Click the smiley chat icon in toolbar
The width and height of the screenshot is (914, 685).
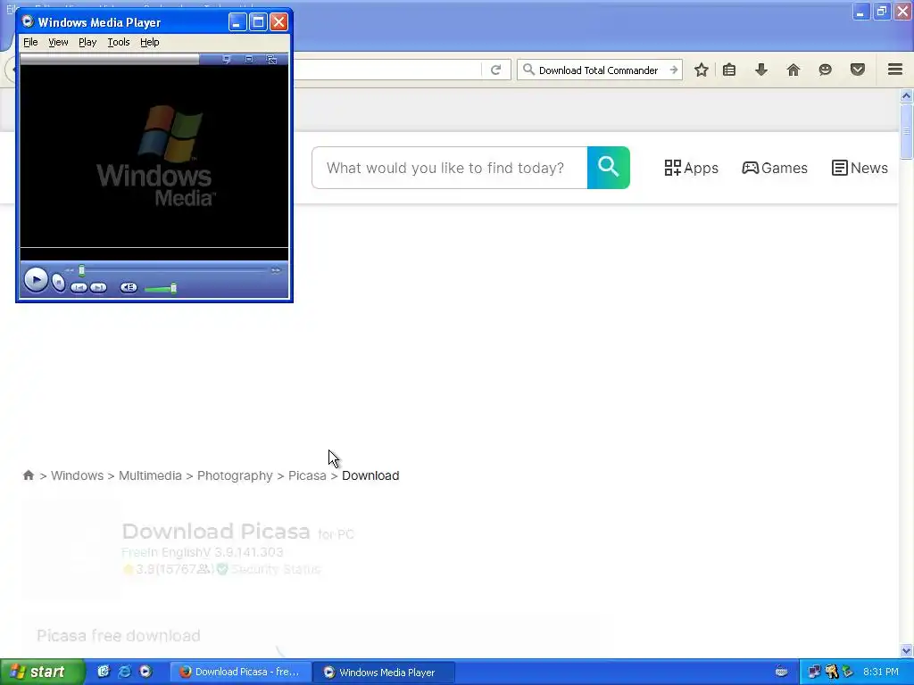click(x=825, y=70)
